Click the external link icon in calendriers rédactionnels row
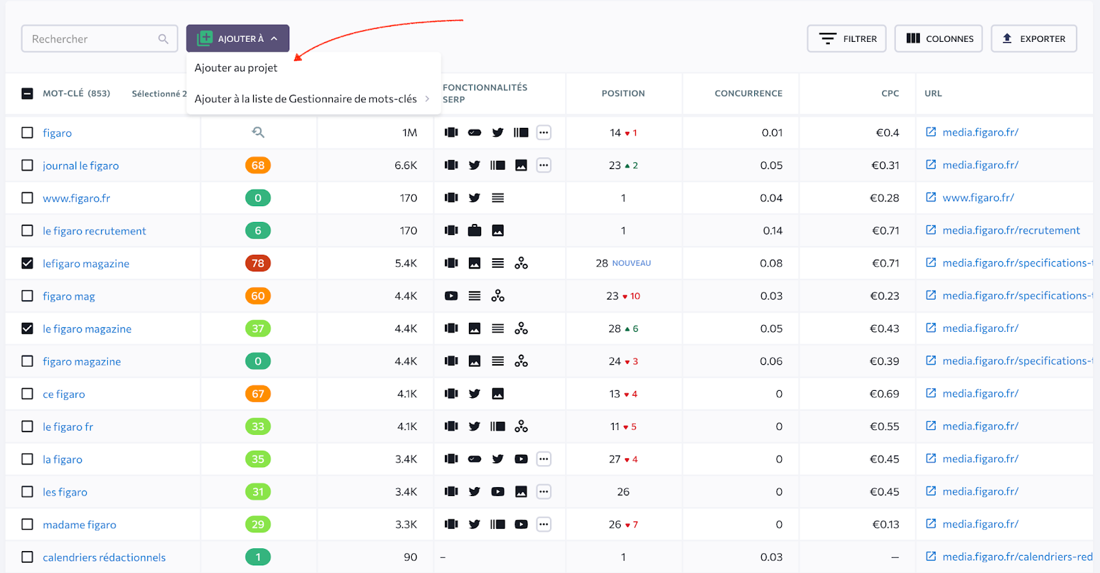 point(931,556)
